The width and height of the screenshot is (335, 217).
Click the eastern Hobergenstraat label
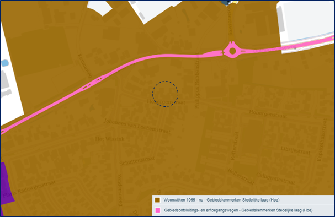pyautogui.click(x=268, y=114)
